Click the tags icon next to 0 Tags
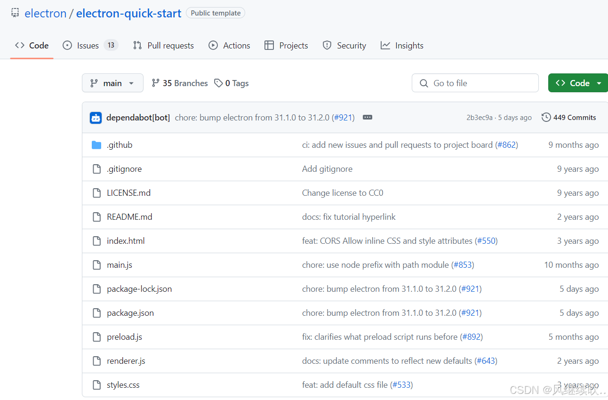The width and height of the screenshot is (608, 400). (218, 83)
